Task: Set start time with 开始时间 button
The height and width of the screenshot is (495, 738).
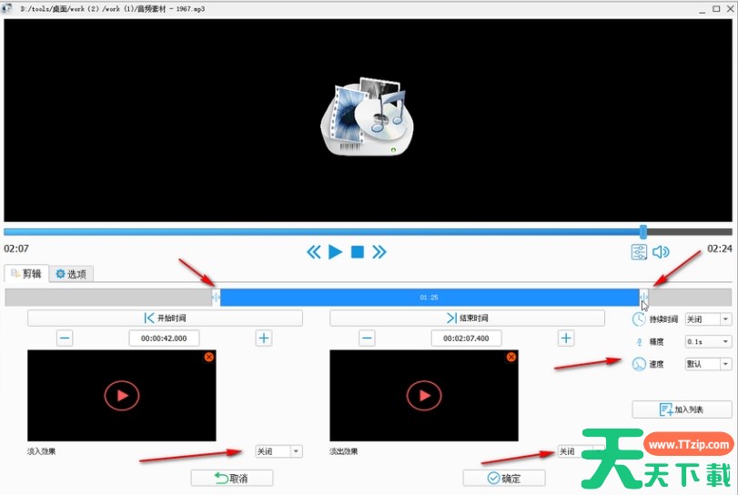Action: click(x=165, y=318)
